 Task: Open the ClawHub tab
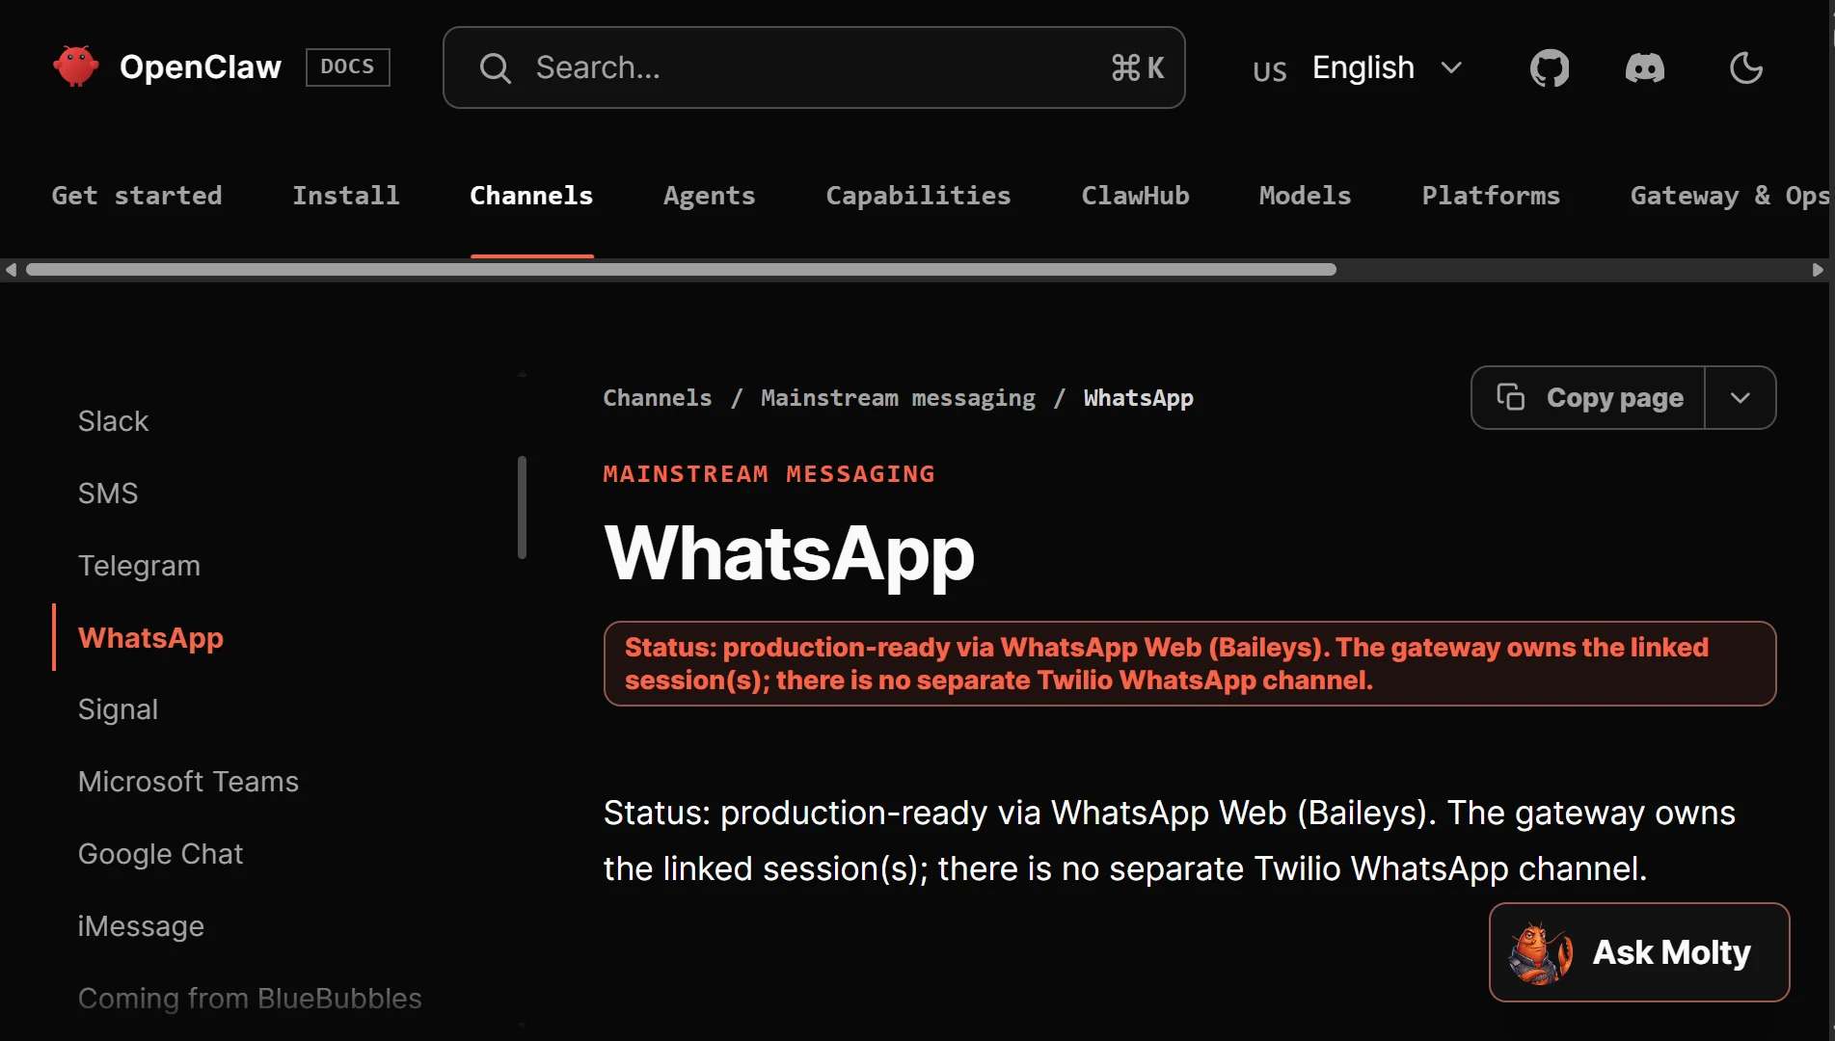[1135, 196]
